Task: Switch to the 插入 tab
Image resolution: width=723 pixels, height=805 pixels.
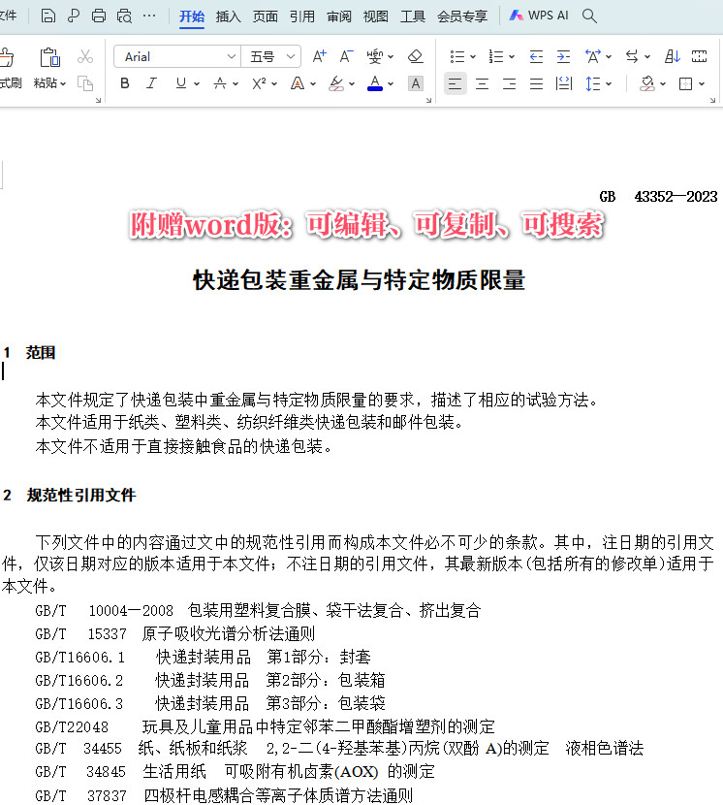Action: (x=229, y=16)
